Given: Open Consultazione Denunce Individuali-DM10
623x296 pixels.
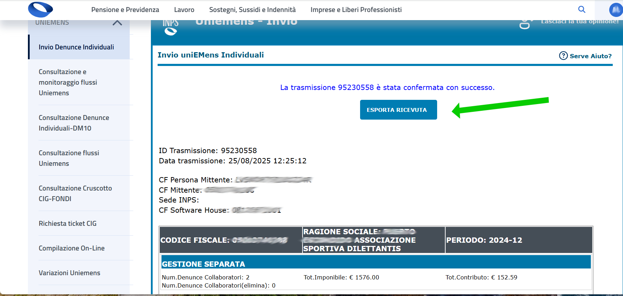Looking at the screenshot, I should coord(74,123).
